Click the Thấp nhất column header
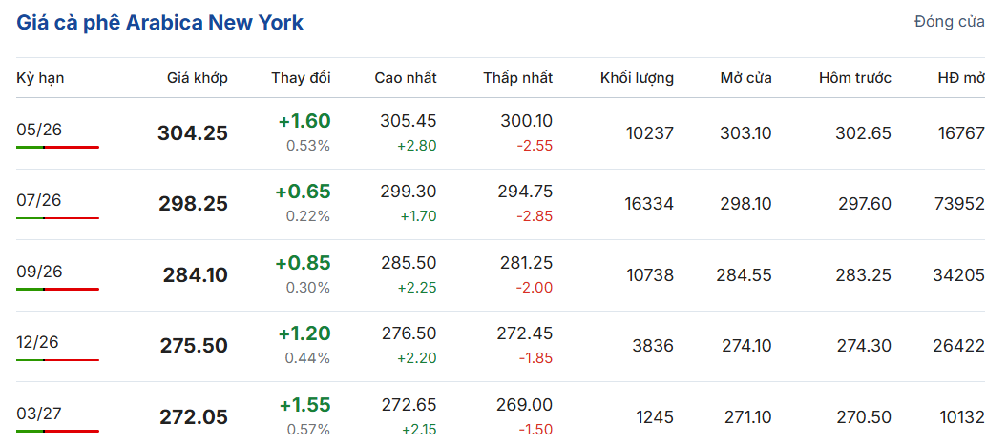Screen dimensions: 1008x444 517,78
